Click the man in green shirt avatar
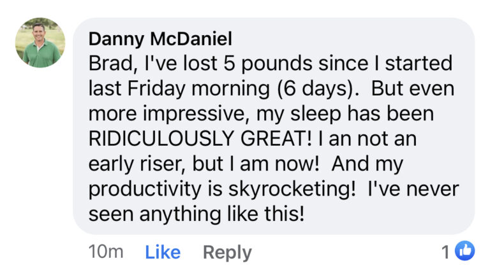The width and height of the screenshot is (490, 277). pyautogui.click(x=40, y=43)
